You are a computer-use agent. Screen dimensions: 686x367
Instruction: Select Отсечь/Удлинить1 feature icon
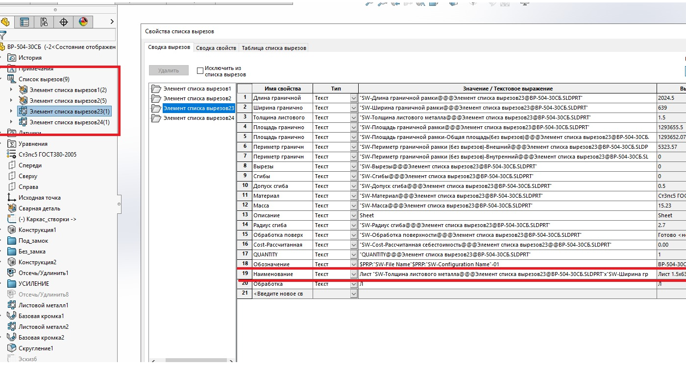point(12,273)
